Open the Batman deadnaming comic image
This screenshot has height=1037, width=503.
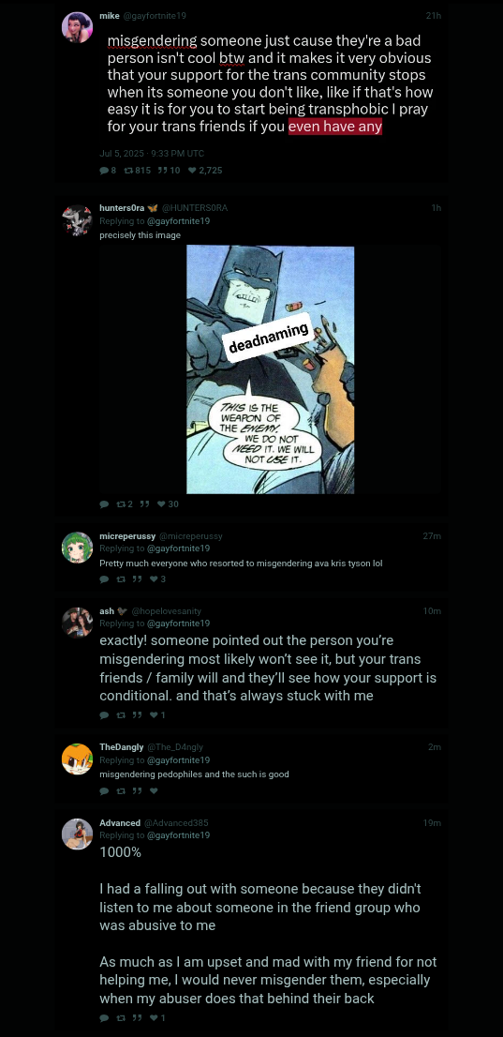[x=270, y=369]
